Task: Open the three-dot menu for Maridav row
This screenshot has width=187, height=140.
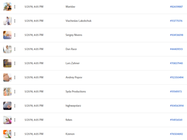Action: coord(15,7)
